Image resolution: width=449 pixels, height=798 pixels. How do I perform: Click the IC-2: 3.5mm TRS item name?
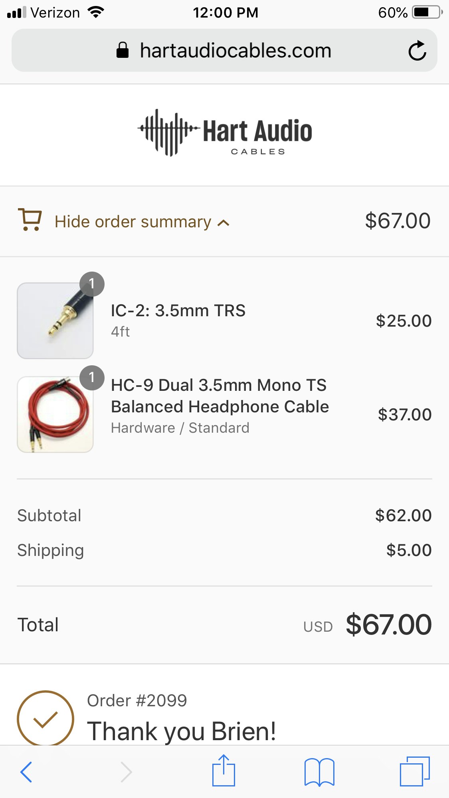[178, 311]
